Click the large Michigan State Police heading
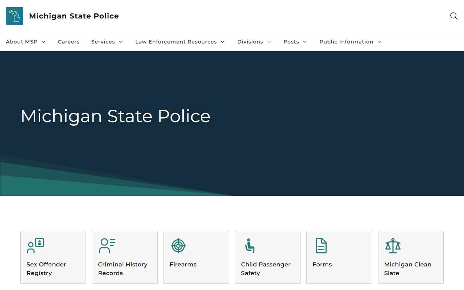The height and width of the screenshot is (290, 464). pyautogui.click(x=116, y=116)
